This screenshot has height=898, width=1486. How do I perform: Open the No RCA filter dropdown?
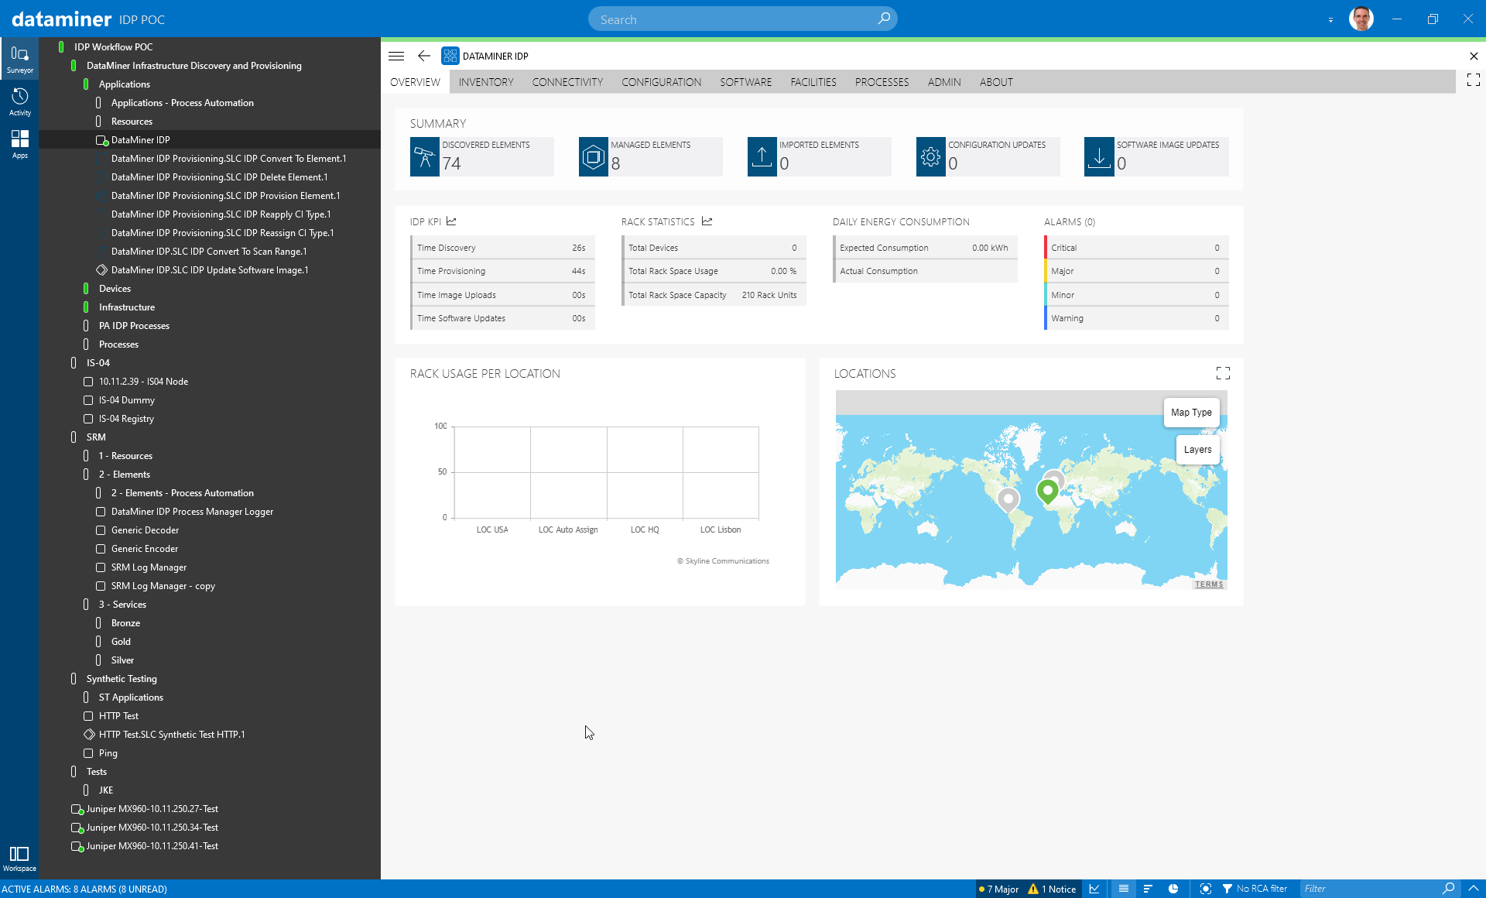1255,889
